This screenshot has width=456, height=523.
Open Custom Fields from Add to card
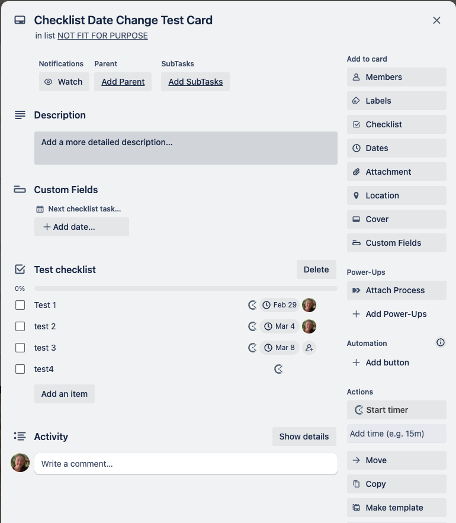click(397, 243)
